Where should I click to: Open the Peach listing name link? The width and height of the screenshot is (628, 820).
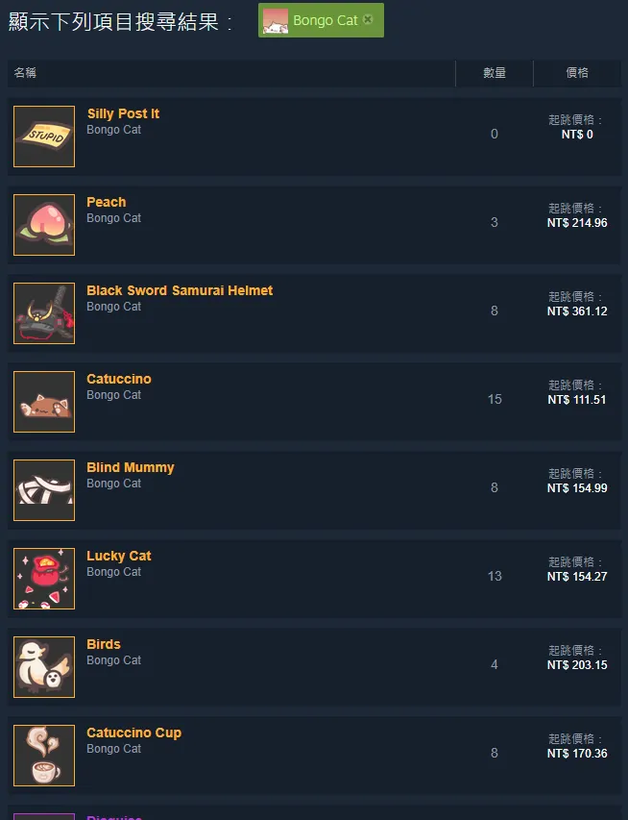107,202
